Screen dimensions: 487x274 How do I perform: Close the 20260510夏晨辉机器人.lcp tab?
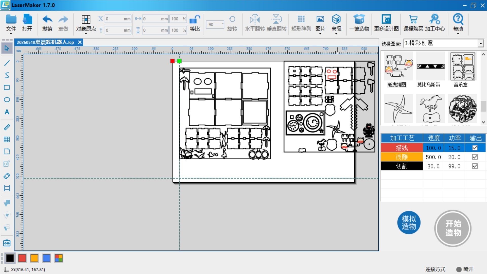point(80,42)
